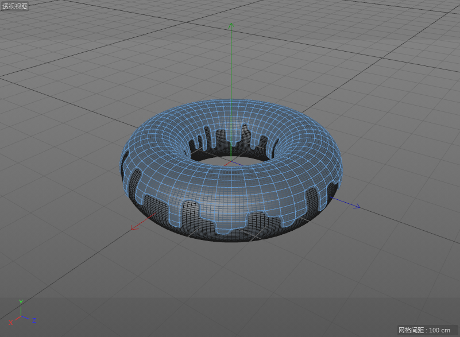
Task: Click the axis origin inside the donut hole
Action: (x=230, y=161)
